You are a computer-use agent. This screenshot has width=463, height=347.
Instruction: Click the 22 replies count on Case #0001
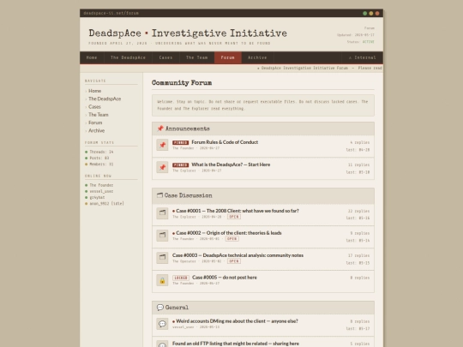[358, 212]
